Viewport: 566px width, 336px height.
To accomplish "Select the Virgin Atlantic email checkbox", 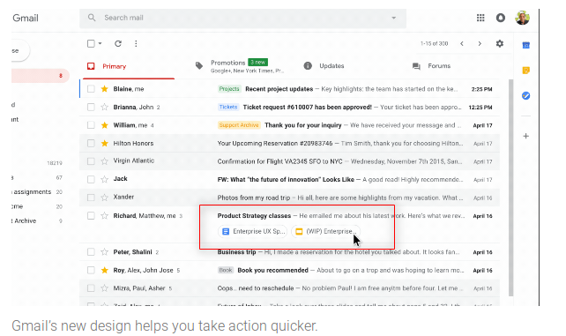I will coord(91,161).
